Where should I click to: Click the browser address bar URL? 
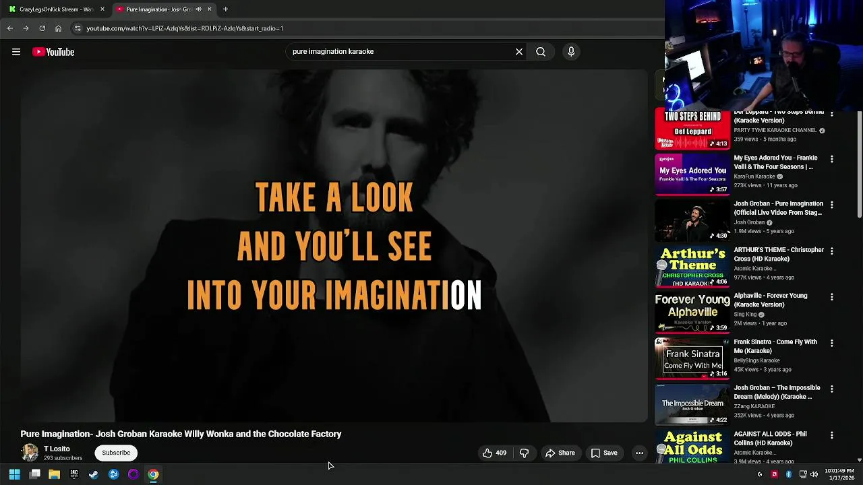point(185,28)
